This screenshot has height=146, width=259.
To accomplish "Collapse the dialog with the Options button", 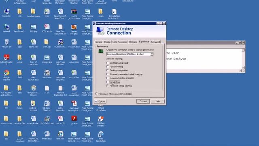I will (100, 101).
